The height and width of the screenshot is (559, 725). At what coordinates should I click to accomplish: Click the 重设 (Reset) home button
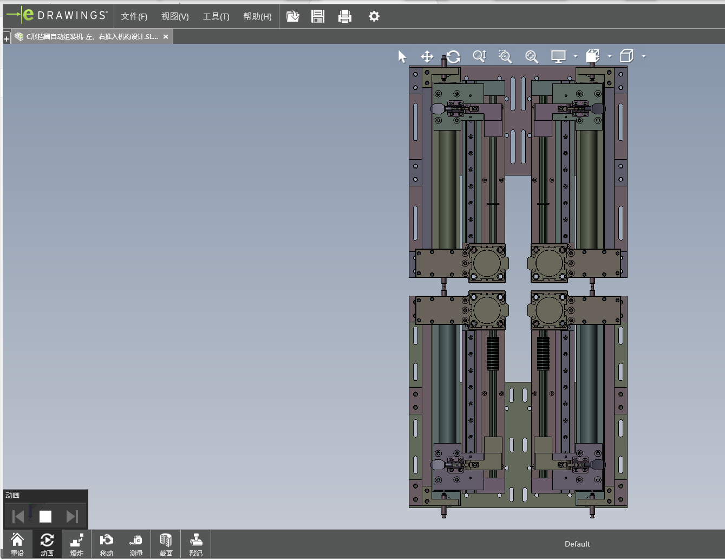point(17,544)
